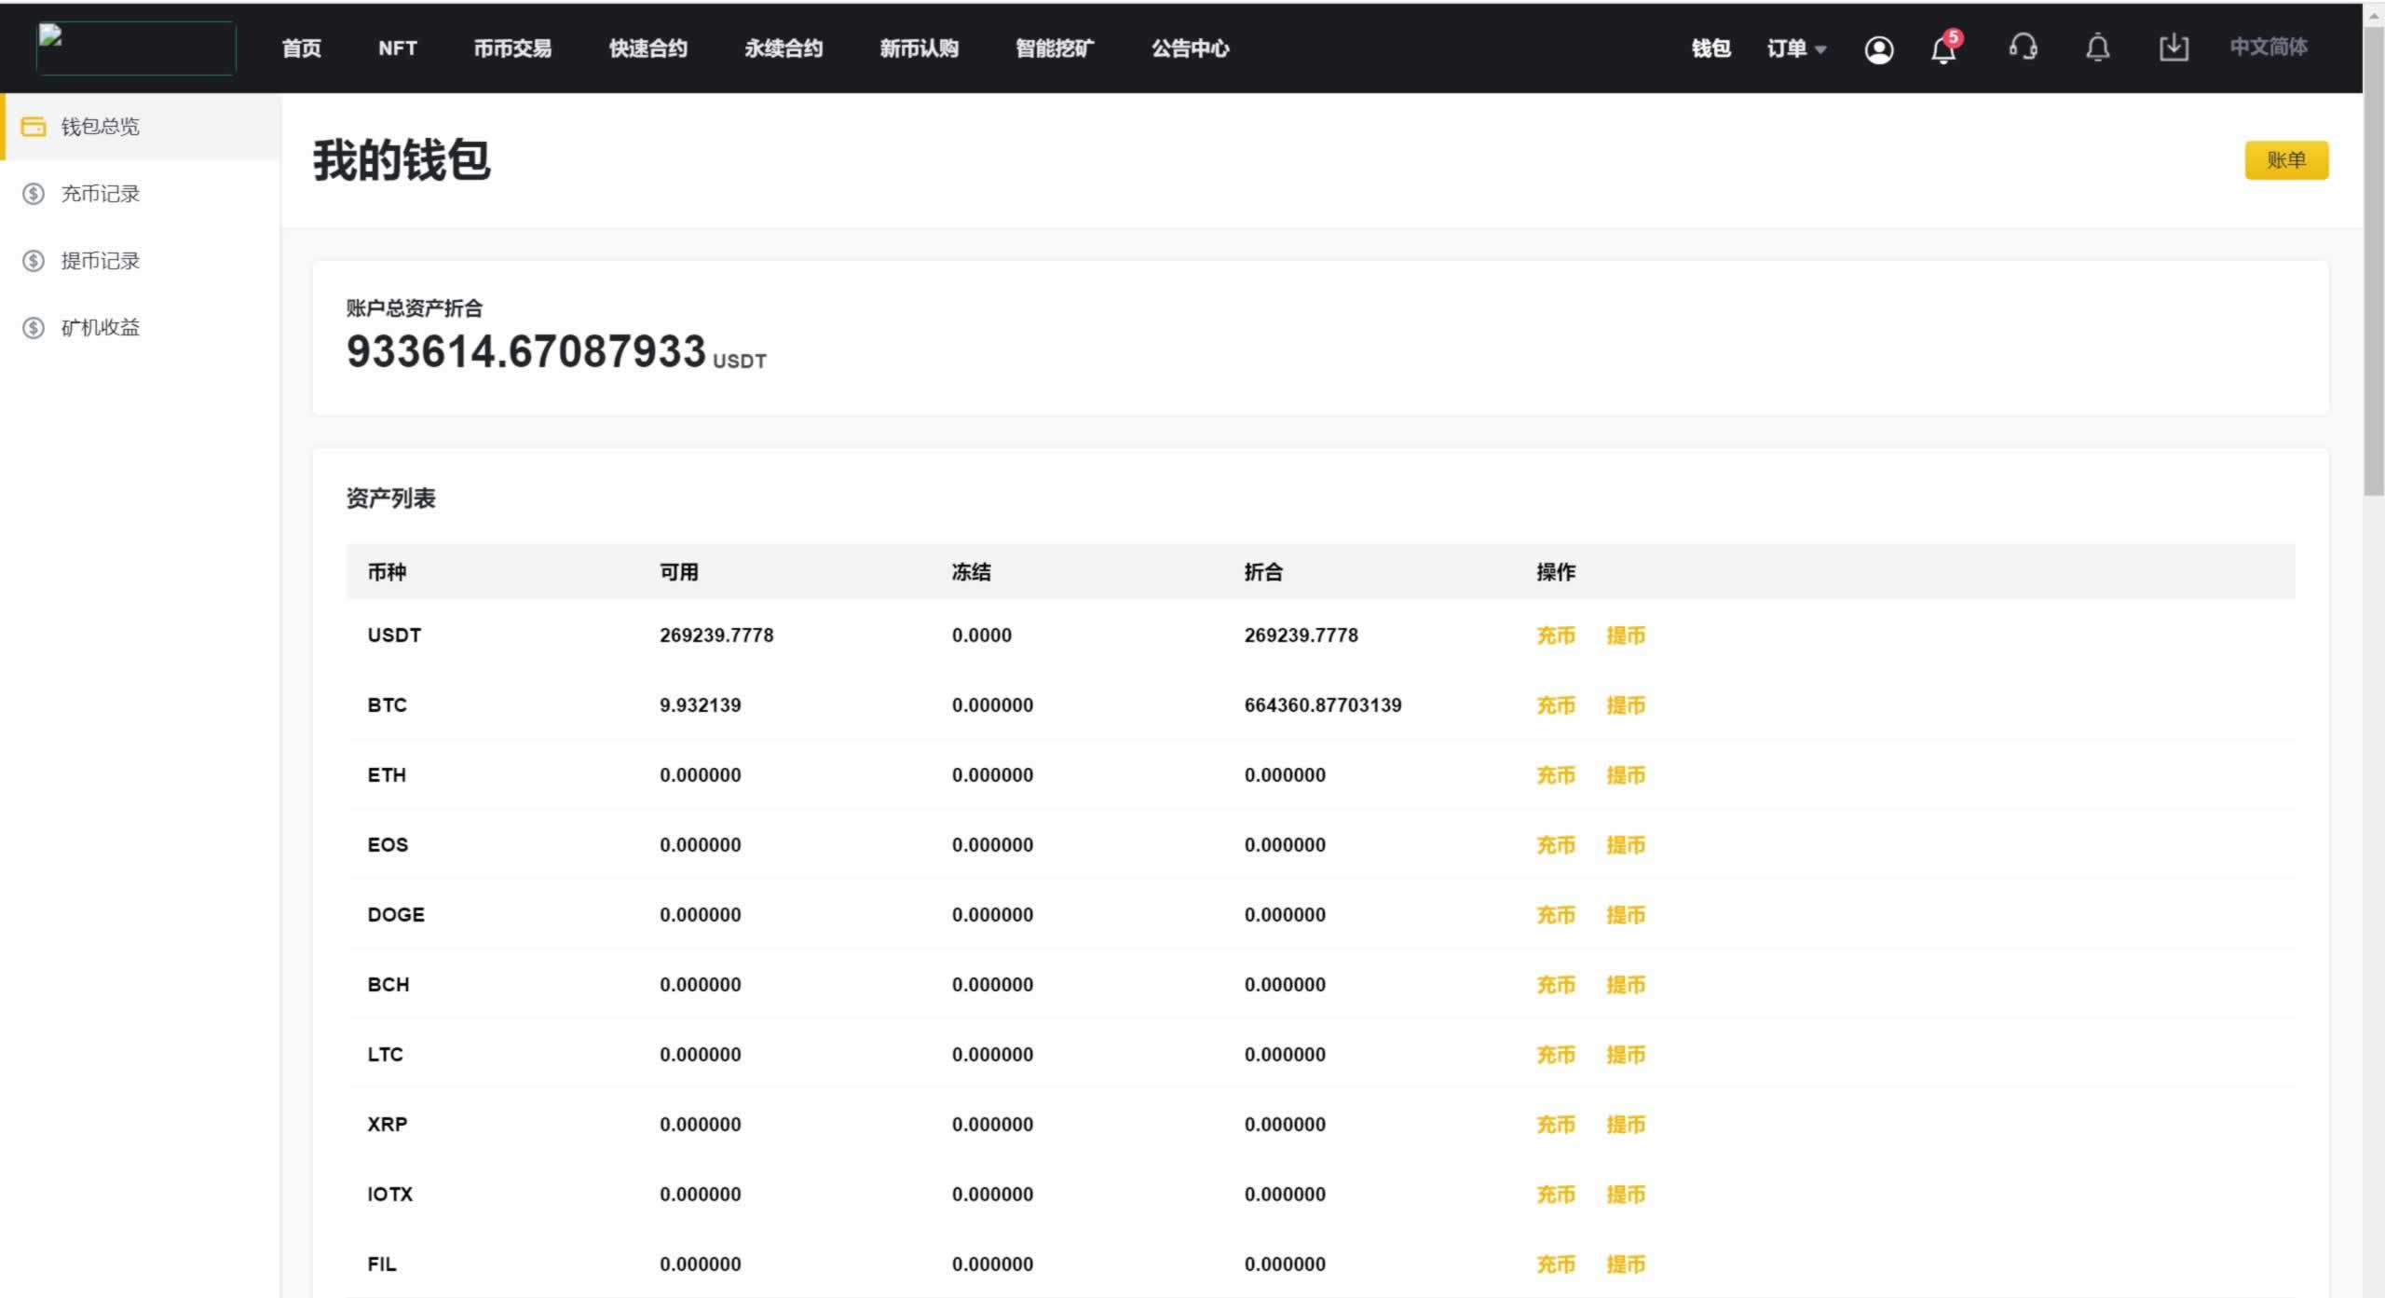
Task: Click 充币 link for USDT
Action: [1555, 635]
